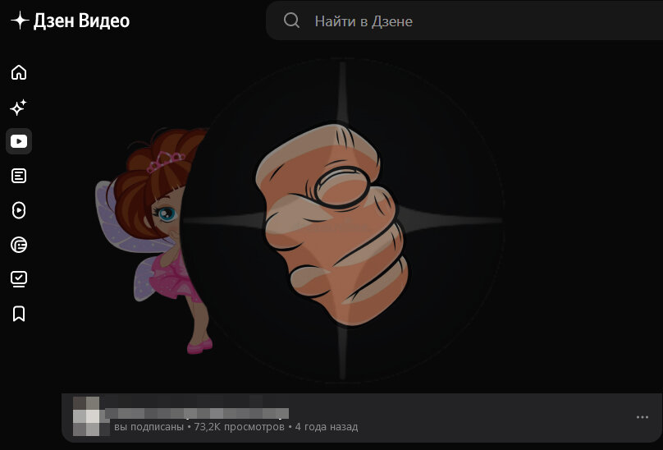Click the 73,2K просмотров view count
This screenshot has height=450, width=663.
point(240,427)
